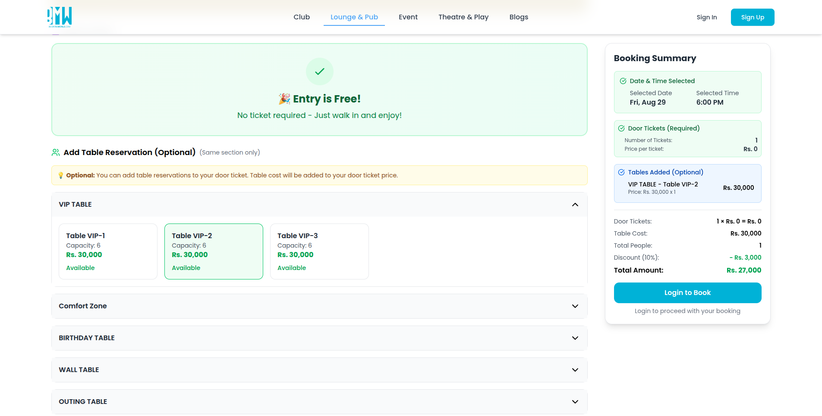This screenshot has height=416, width=822.
Task: Deselect the Table VIP-2 card
Action: point(214,251)
